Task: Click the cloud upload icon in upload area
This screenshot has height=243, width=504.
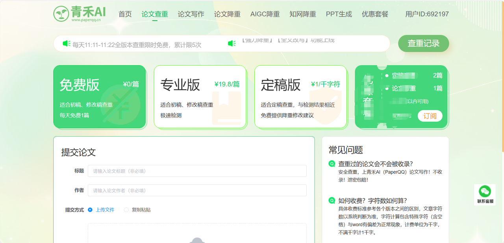Action: pyautogui.click(x=197, y=240)
